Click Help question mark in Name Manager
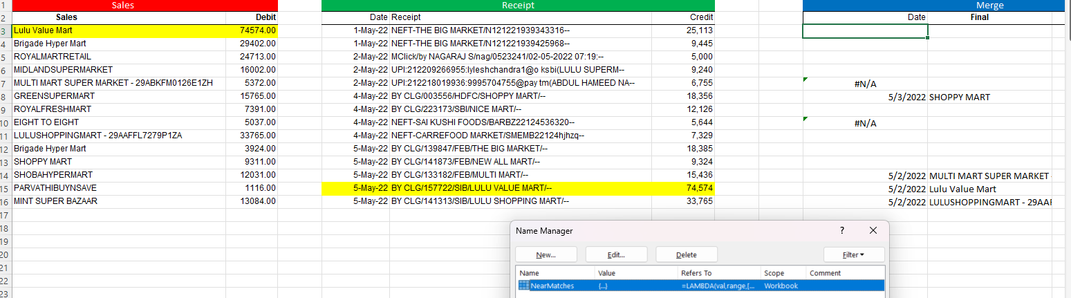1071x298 pixels. pos(841,230)
